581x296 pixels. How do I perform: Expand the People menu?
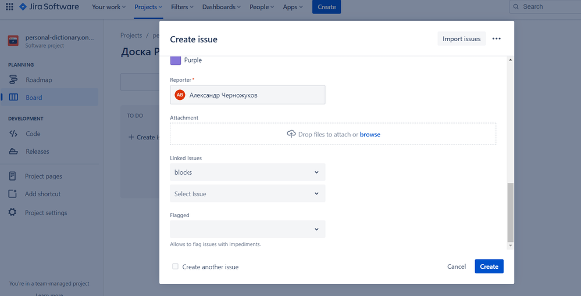pos(262,6)
